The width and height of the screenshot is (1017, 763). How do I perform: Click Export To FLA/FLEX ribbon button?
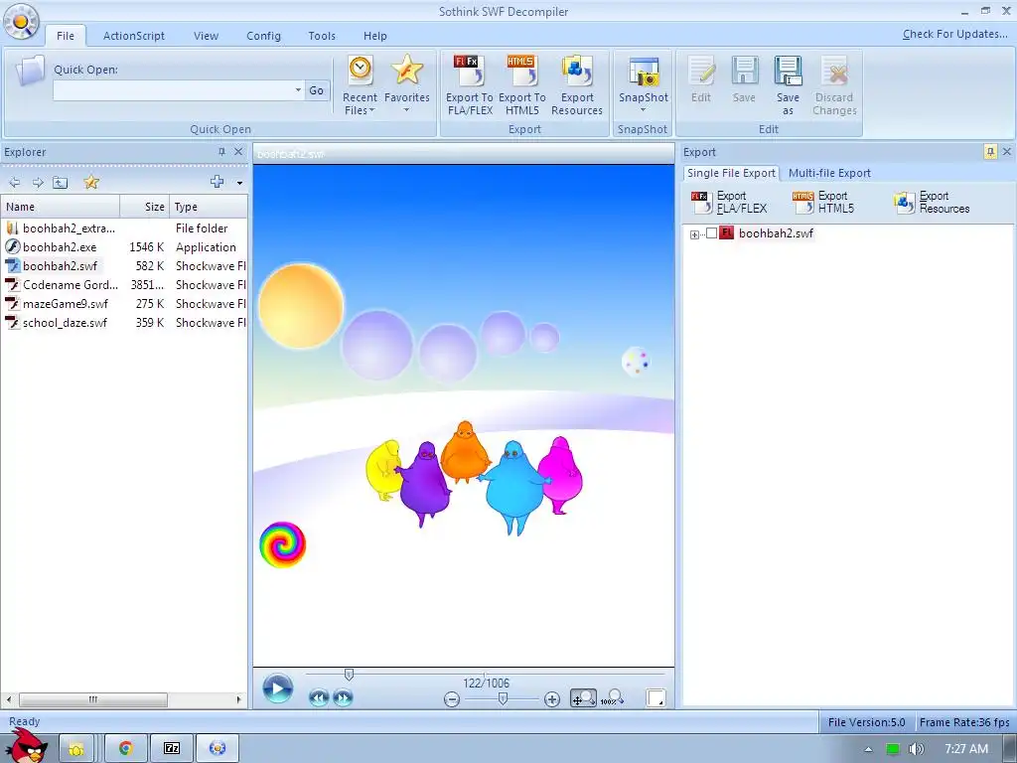coord(470,85)
